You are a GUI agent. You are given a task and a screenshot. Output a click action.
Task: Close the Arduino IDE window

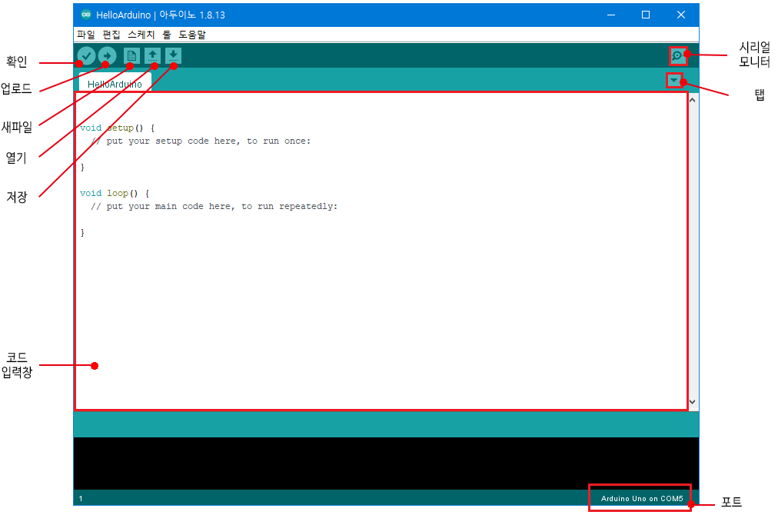tap(681, 15)
